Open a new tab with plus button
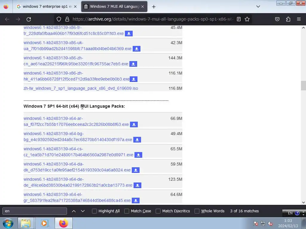The image size is (306, 229). click(x=154, y=7)
